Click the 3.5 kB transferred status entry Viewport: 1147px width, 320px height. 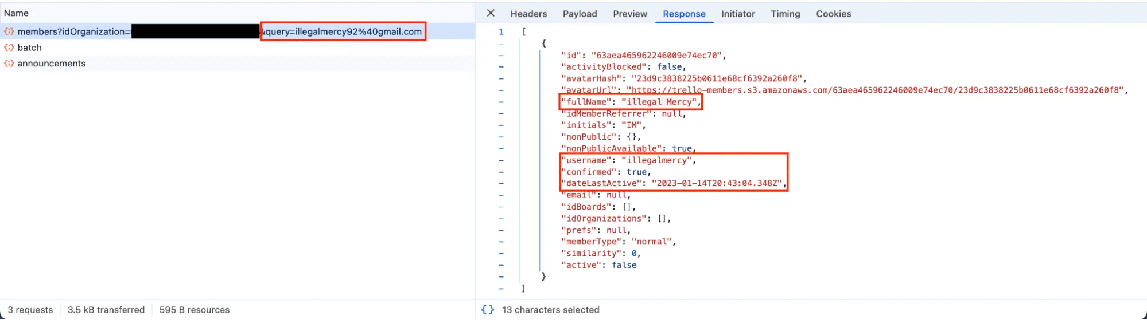[106, 310]
